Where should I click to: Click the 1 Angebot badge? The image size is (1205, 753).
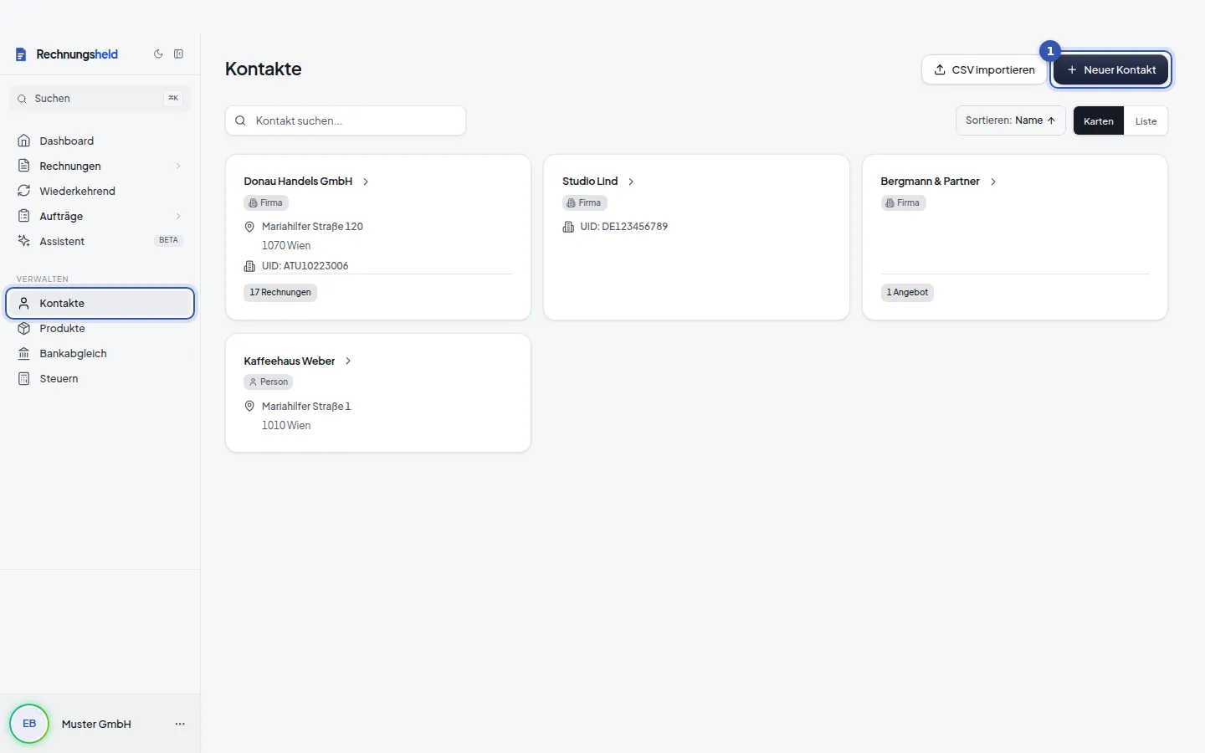(907, 293)
